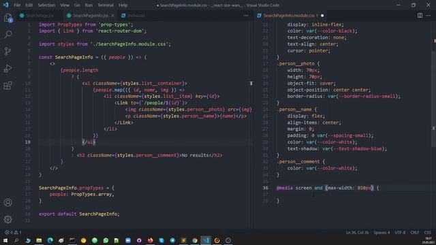Viewport: 436px width, 245px height.
Task: Click 'react-router-dom' import string
Action: 120,31
